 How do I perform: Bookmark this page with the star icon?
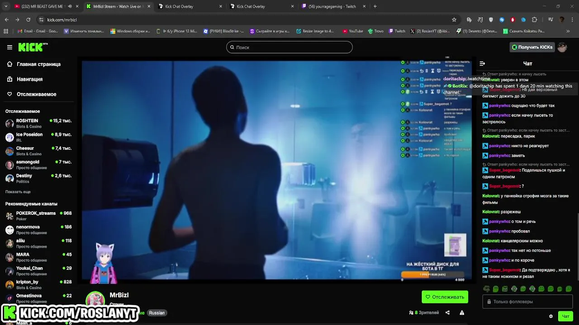[x=454, y=20]
